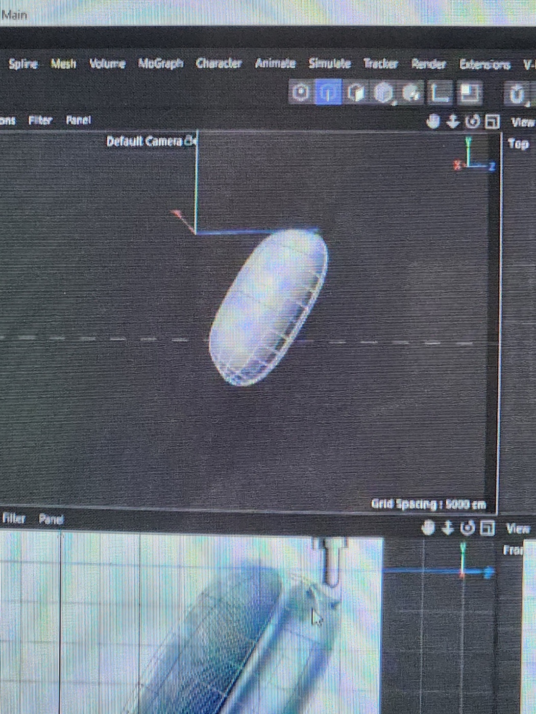536x714 pixels.
Task: Click the Main label at window top
Action: point(14,14)
